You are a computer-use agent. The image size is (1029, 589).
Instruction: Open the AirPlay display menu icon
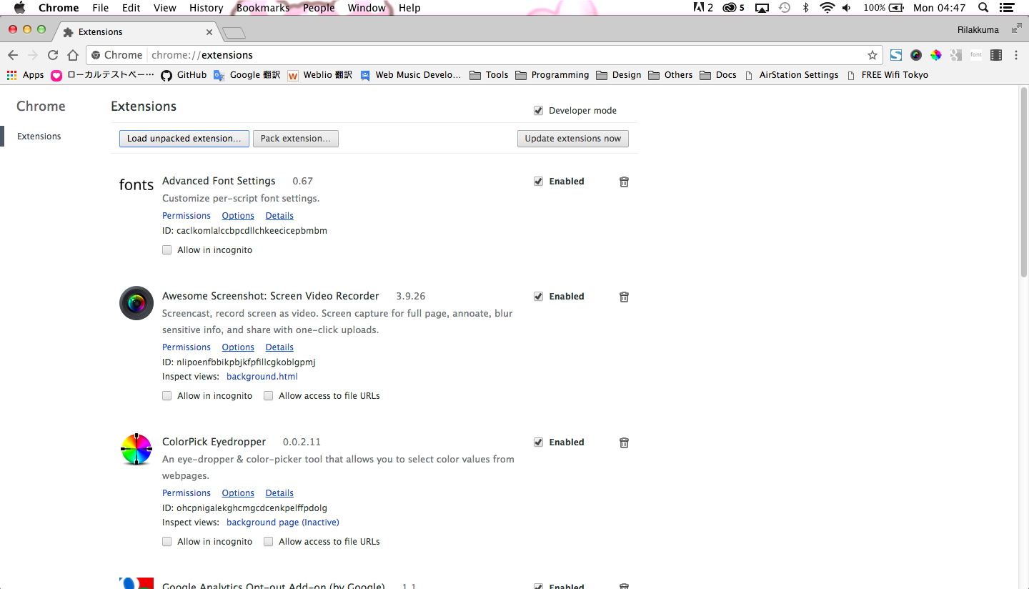[762, 8]
